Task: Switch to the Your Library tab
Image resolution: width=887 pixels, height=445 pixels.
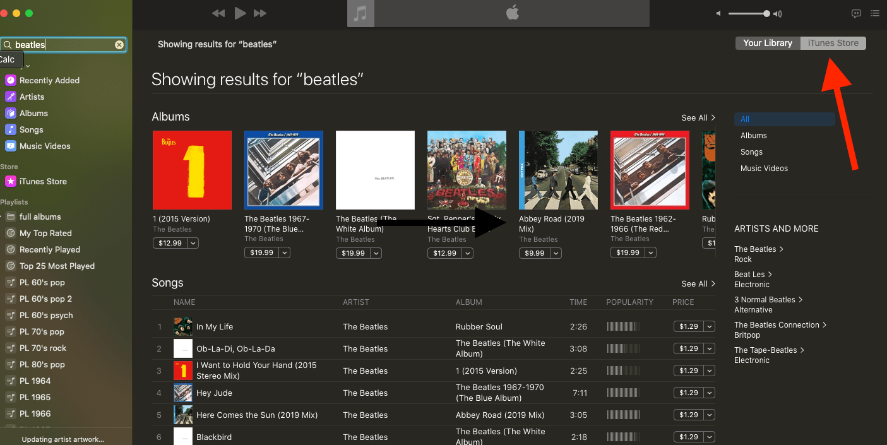Action: click(768, 43)
